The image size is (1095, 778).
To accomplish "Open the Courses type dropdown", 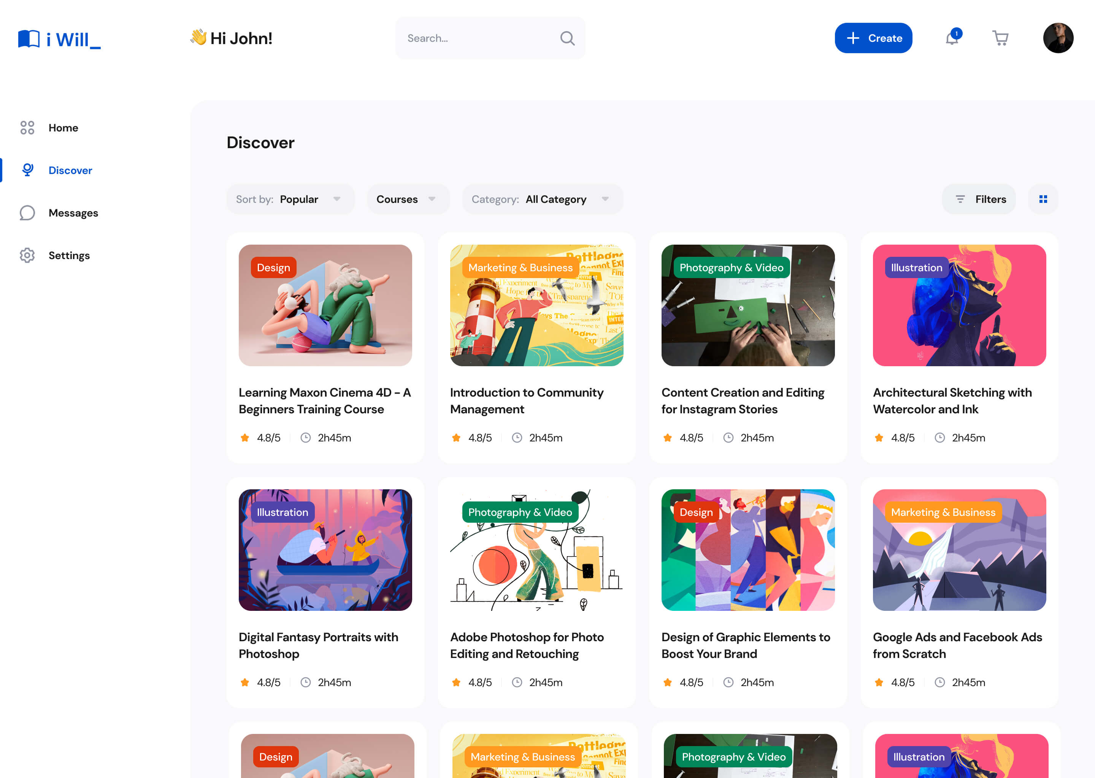I will [408, 199].
